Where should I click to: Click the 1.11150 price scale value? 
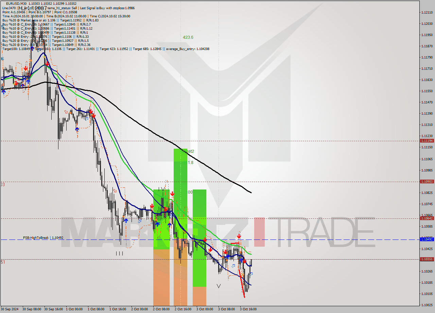coord(427,147)
